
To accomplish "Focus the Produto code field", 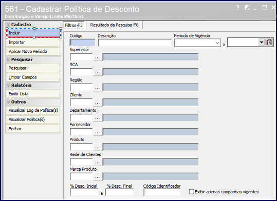I will [x=81, y=147].
